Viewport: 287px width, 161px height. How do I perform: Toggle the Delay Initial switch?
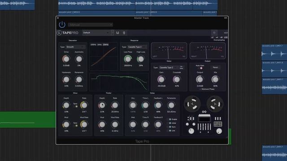(x=170, y=123)
